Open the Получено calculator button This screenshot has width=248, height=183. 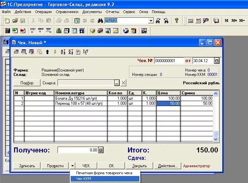tap(101, 150)
